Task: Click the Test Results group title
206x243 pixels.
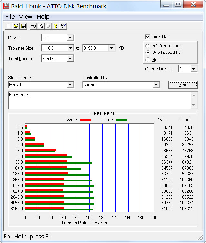Action: (x=102, y=113)
